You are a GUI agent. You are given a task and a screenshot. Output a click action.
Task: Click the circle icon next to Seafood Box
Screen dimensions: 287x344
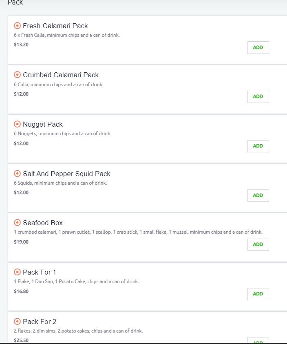17,223
